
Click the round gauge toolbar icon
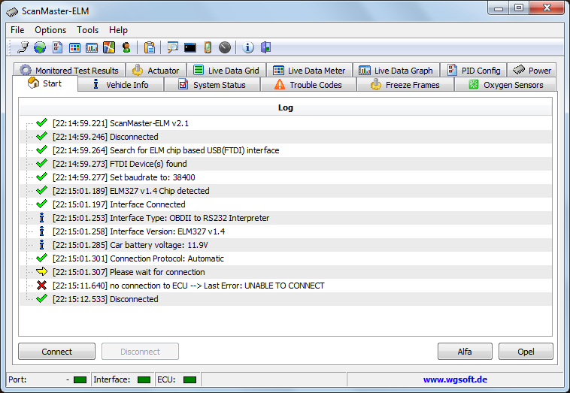(225, 47)
